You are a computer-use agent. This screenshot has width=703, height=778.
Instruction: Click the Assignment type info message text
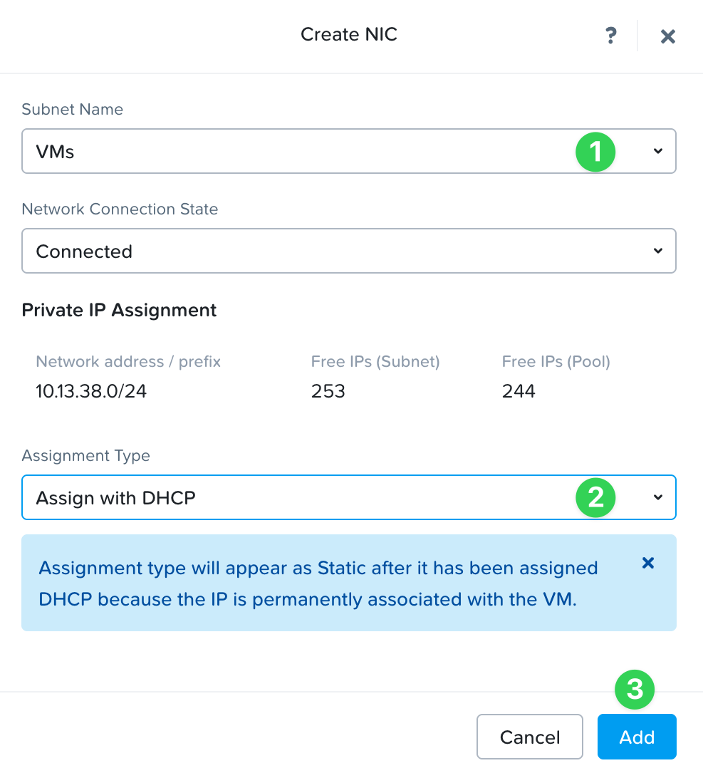pos(318,583)
